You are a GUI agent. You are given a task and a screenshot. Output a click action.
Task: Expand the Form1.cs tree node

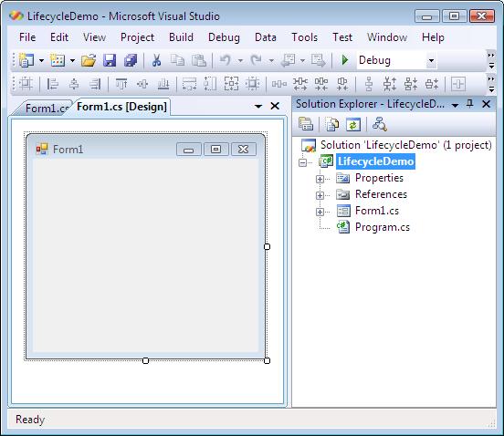coord(320,212)
